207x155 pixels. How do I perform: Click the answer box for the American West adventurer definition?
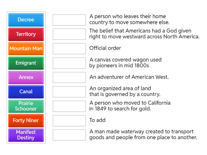point(69,77)
